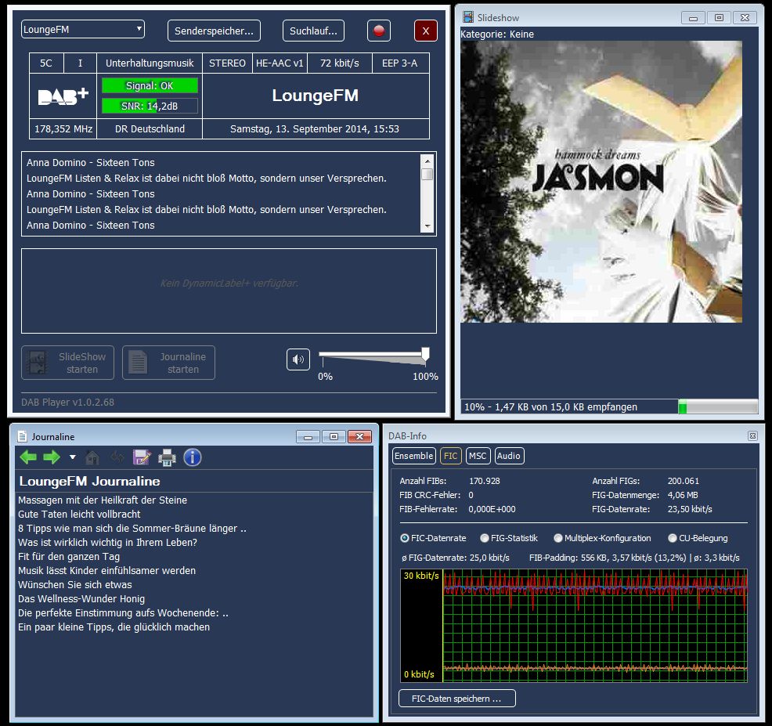772x726 pixels.
Task: Click the 'Anzahl FIBs: 170.928' value
Action: (x=485, y=481)
